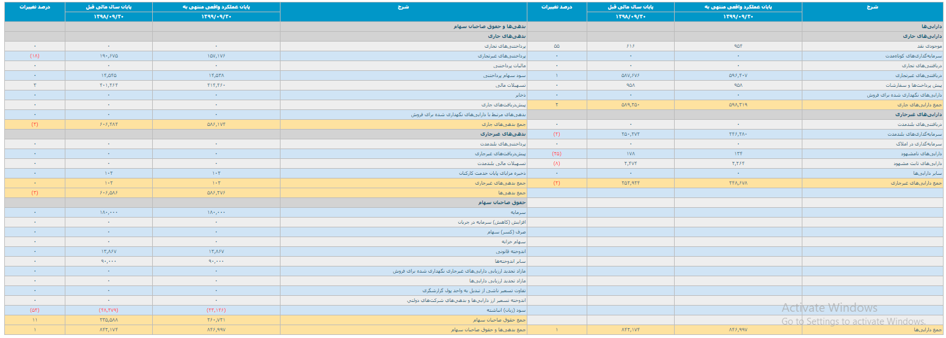
Task: Click the red (۸) percent change cell
Action: [x=557, y=163]
